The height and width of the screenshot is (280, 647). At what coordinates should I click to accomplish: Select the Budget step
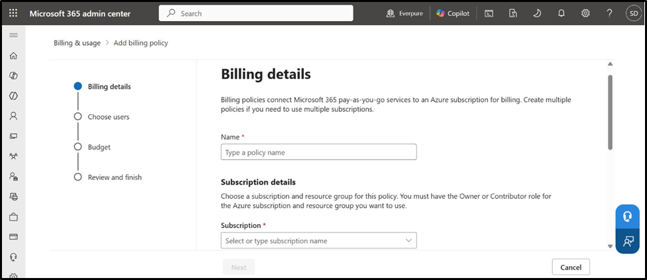tap(92, 147)
